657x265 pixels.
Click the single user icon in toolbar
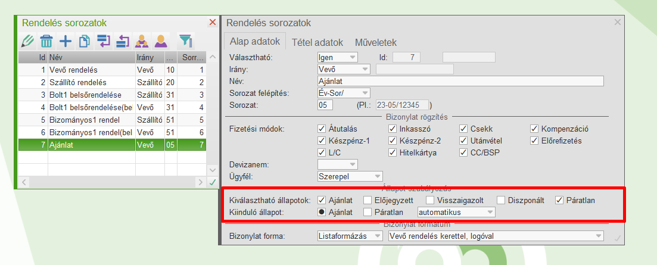pyautogui.click(x=161, y=41)
